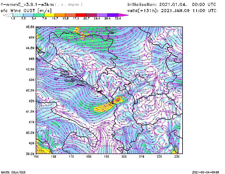This screenshot has height=174, width=225.
Task: Click the "15E" longitude label
Action: coord(36,157)
